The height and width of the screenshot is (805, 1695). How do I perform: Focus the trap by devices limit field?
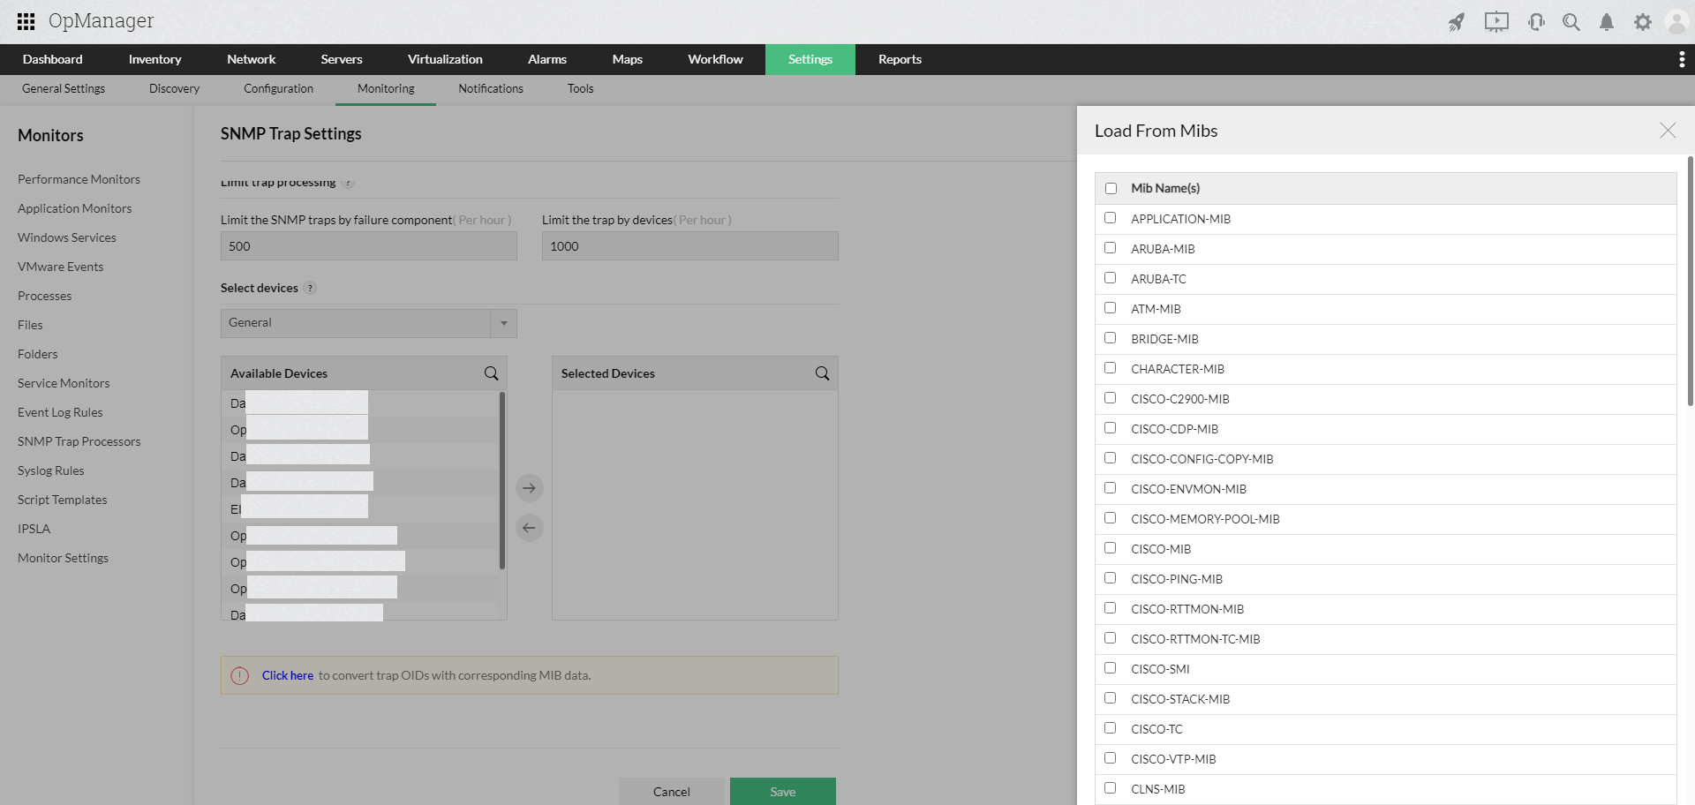(690, 246)
